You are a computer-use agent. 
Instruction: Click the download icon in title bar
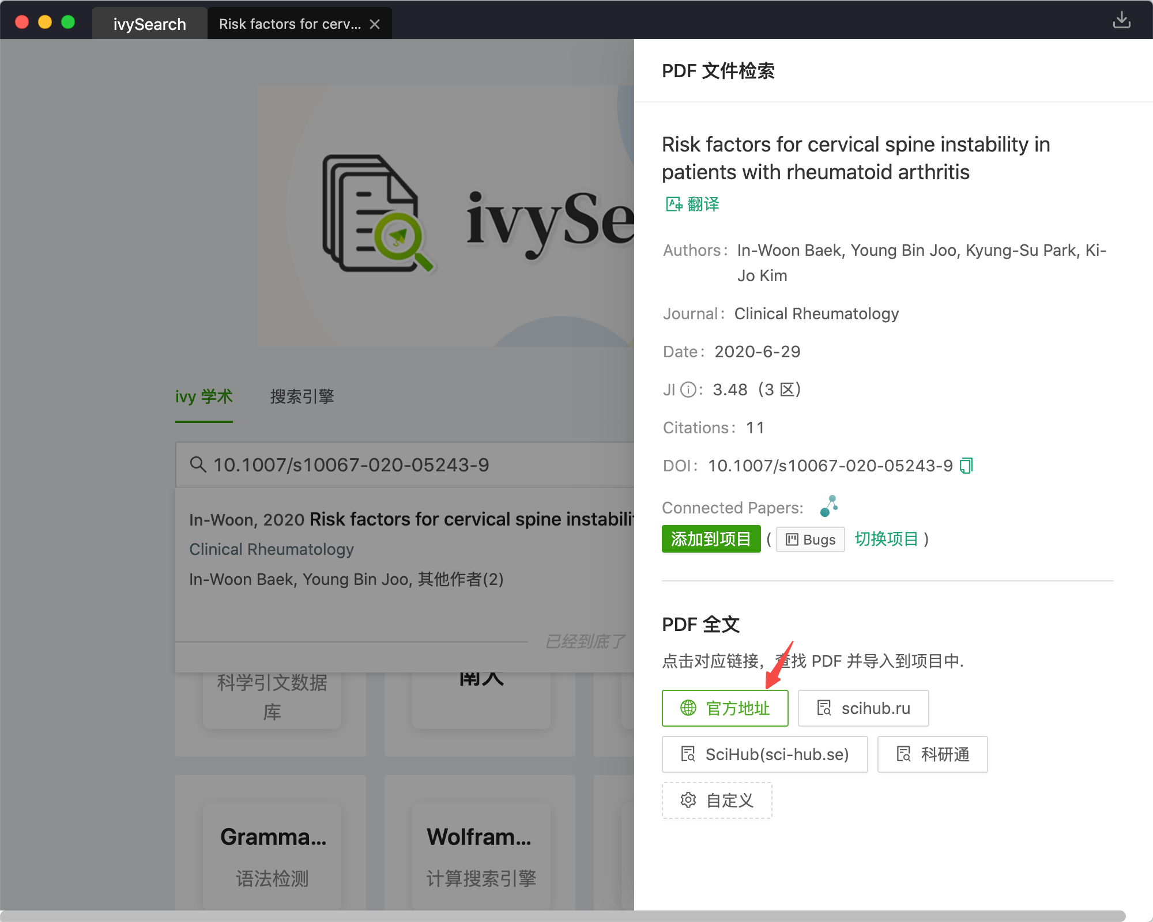1121,20
